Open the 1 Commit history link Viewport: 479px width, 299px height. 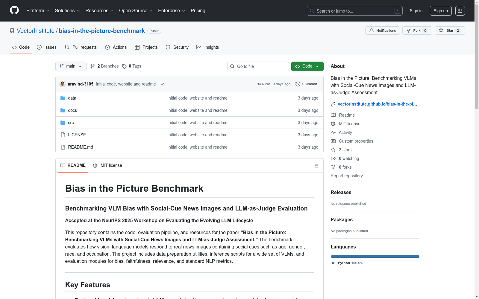306,84
